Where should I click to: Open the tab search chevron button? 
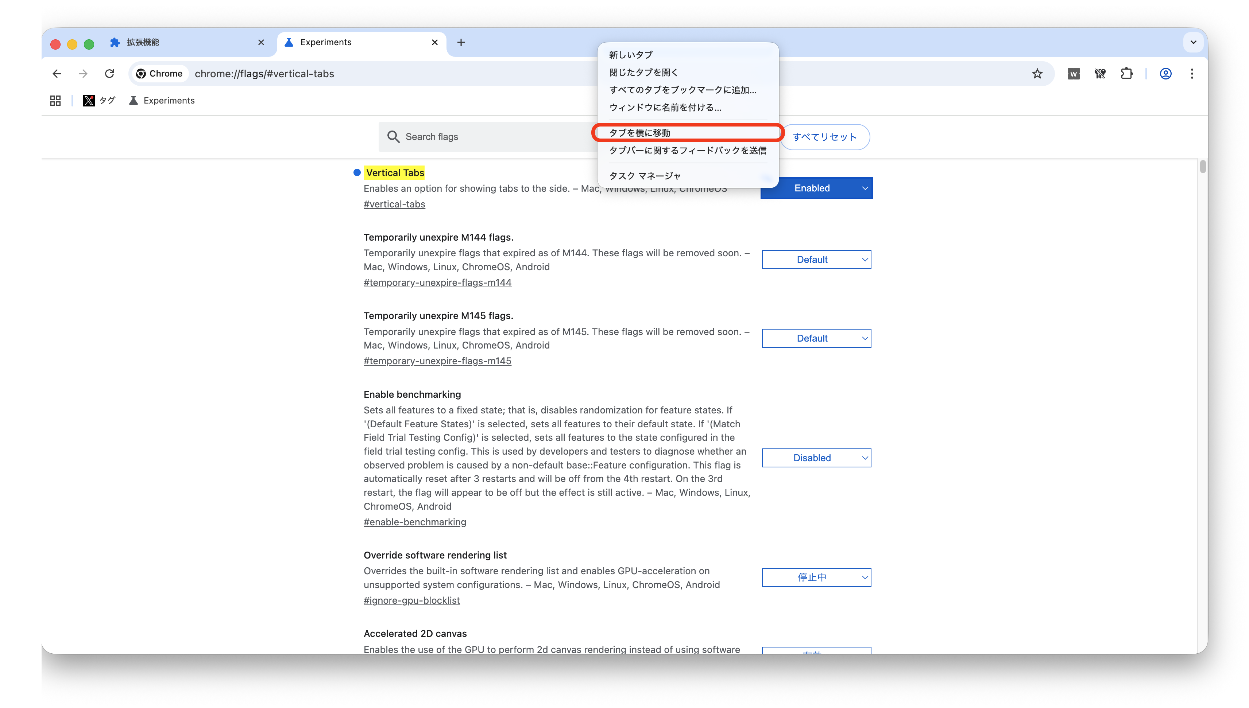click(x=1193, y=42)
